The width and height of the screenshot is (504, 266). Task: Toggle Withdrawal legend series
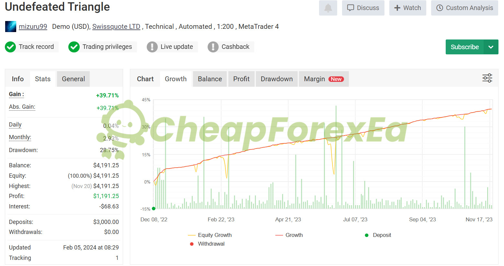(x=207, y=244)
